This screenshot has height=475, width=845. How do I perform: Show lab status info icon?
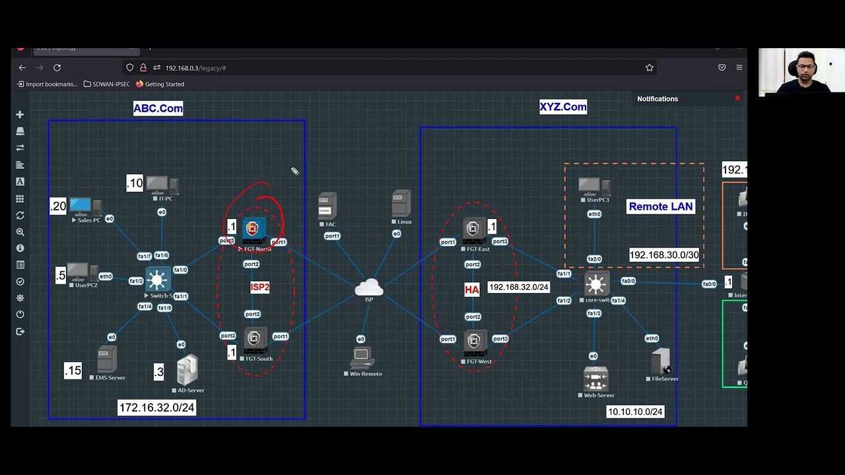point(20,248)
